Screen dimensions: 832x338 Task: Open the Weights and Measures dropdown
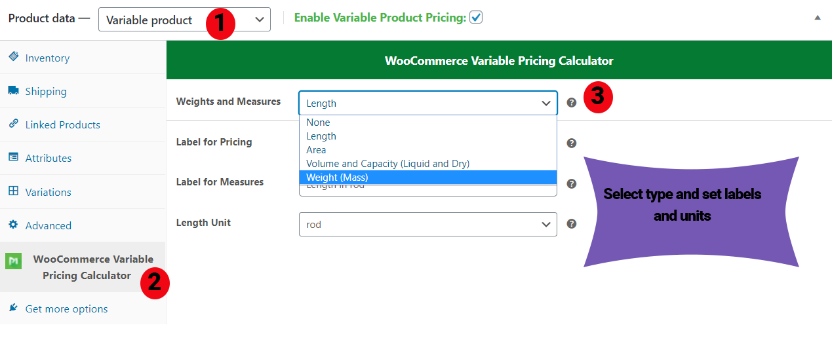click(x=428, y=103)
